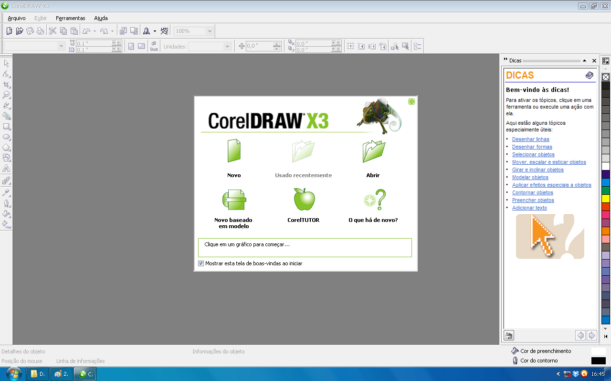Select the Basic shapes tool
This screenshot has width=611, height=381.
click(7, 158)
